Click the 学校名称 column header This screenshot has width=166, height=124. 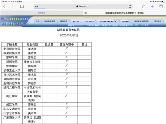pyautogui.click(x=12, y=44)
